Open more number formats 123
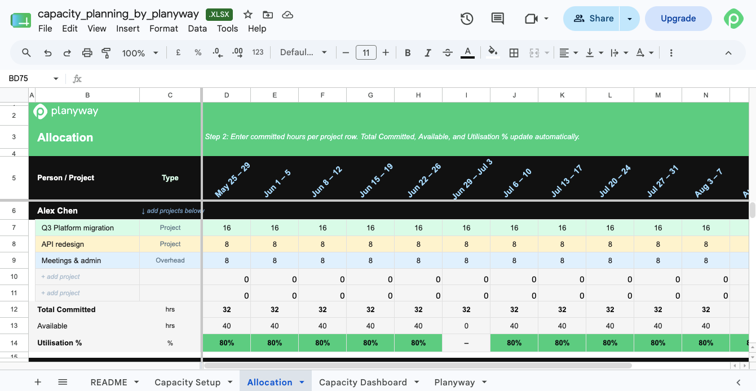Viewport: 756px width, 391px height. tap(258, 52)
